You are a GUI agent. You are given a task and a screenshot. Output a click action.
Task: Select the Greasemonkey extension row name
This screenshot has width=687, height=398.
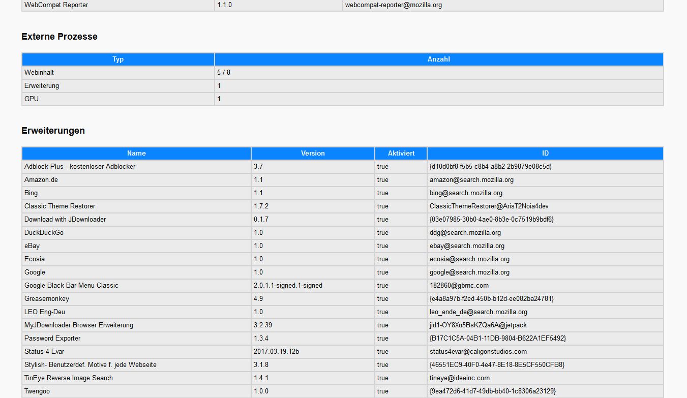coord(47,299)
